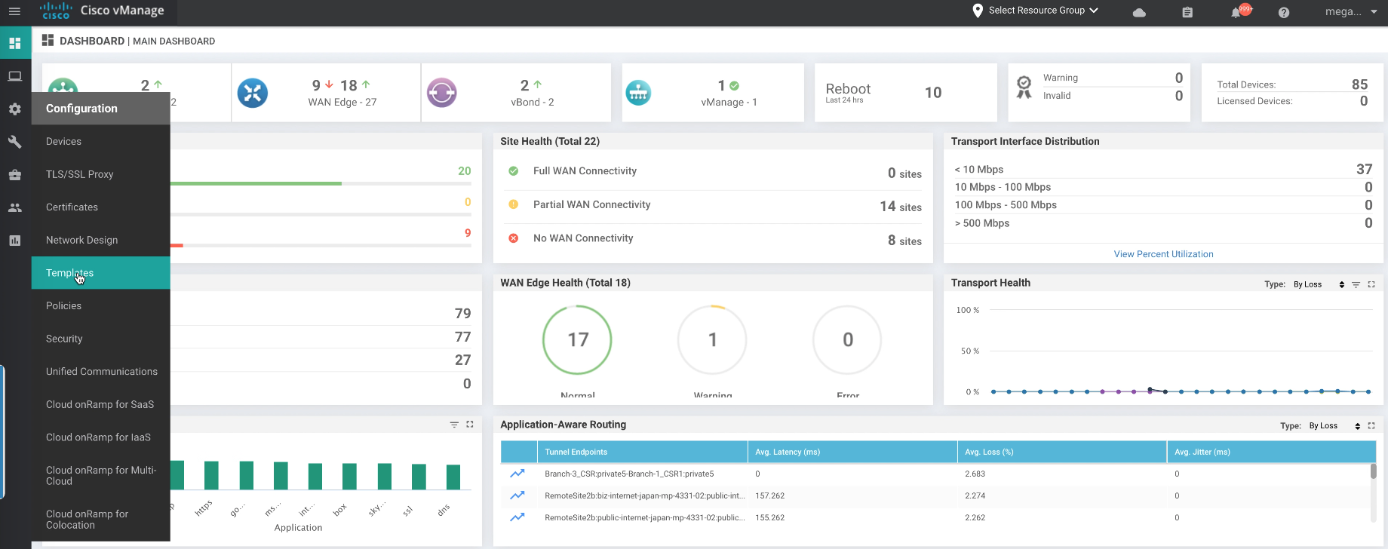Open chart for RemoteSite2b public-internet tunnel row
1388x549 pixels.
pyautogui.click(x=517, y=517)
